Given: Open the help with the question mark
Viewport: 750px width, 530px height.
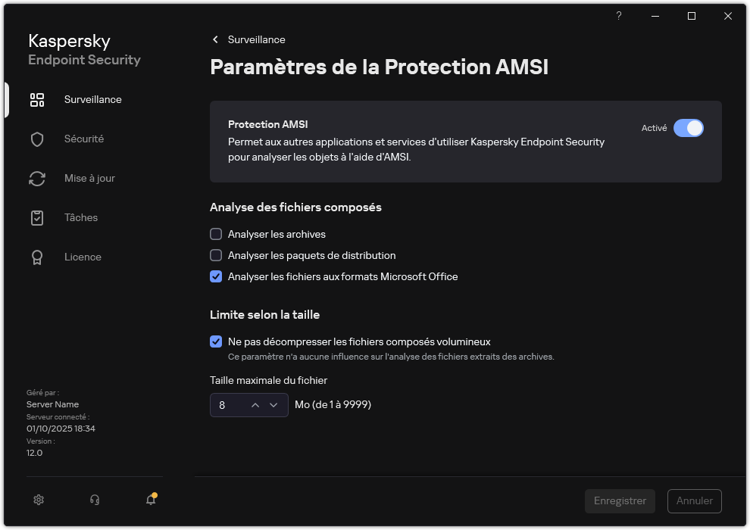Looking at the screenshot, I should click(618, 16).
